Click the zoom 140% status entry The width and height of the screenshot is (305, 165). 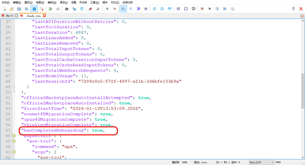tap(179, 162)
